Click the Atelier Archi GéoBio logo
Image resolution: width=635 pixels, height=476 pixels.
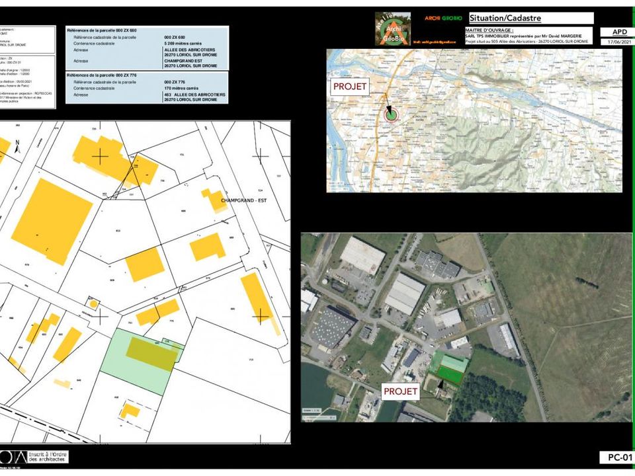point(392,28)
